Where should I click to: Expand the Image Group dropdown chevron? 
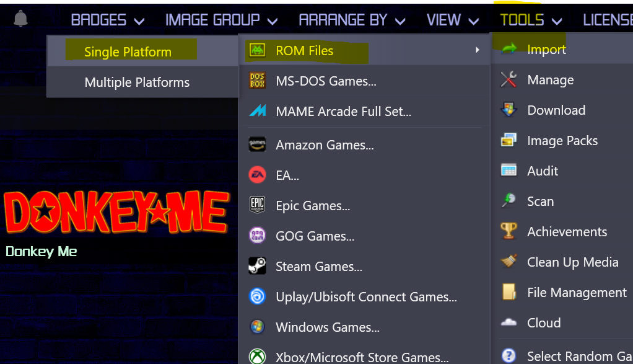click(273, 21)
